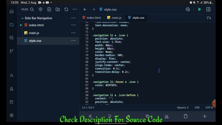Toggle the split panel layout icon
This screenshot has width=222, height=125.
tap(208, 9)
